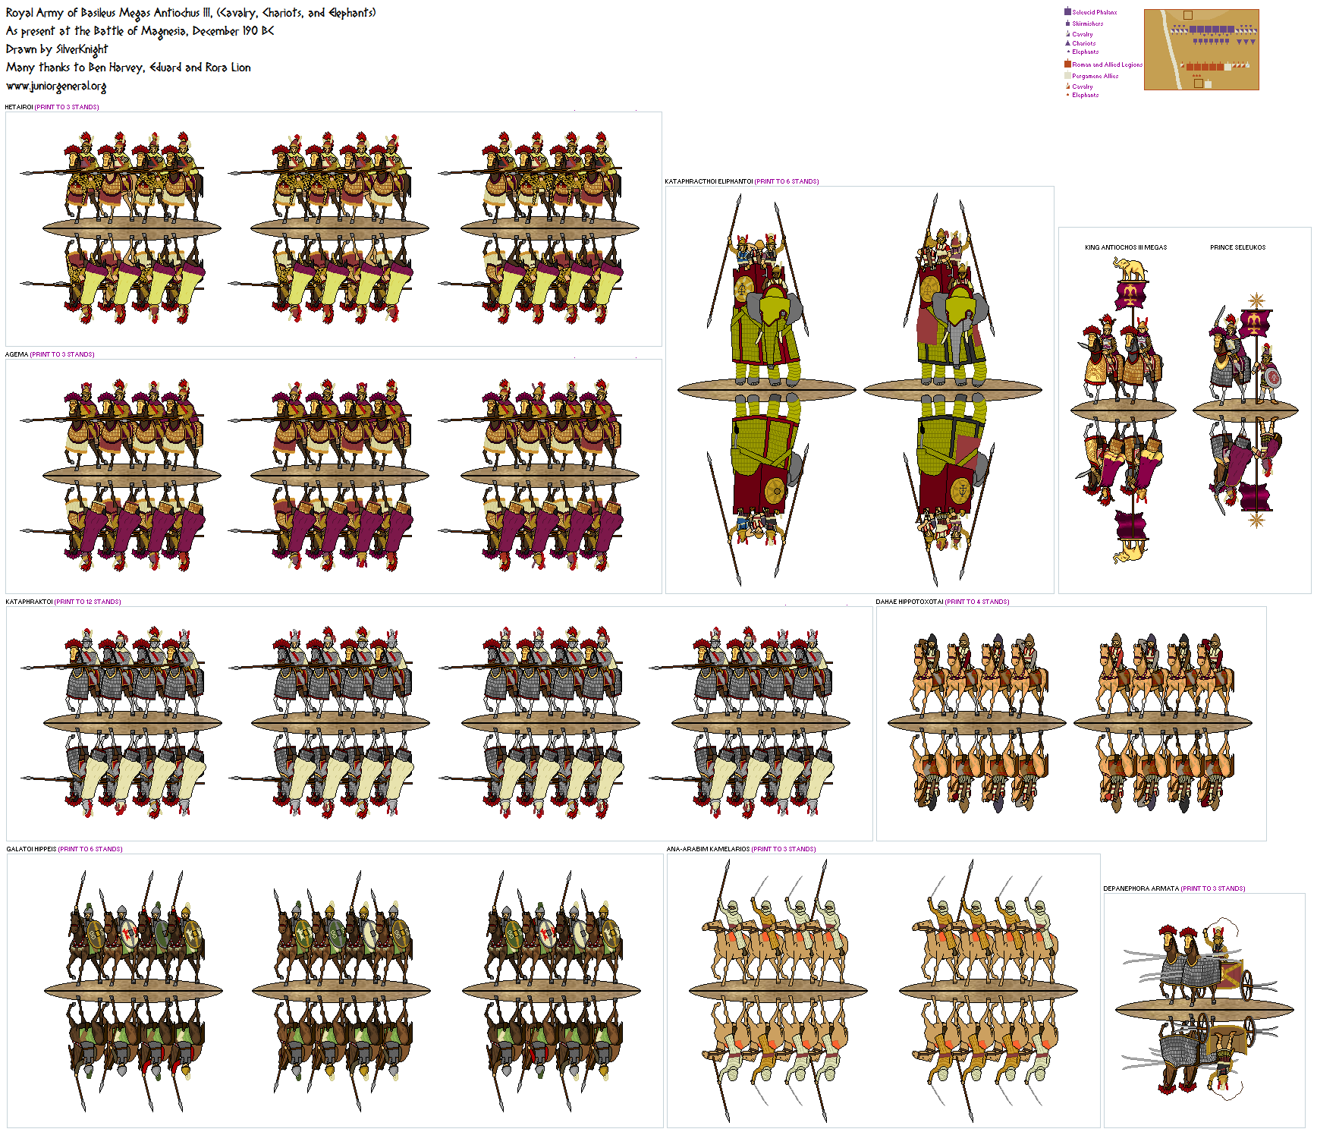Select the AGEMA section label
The height and width of the screenshot is (1132, 1317).
tap(15, 354)
